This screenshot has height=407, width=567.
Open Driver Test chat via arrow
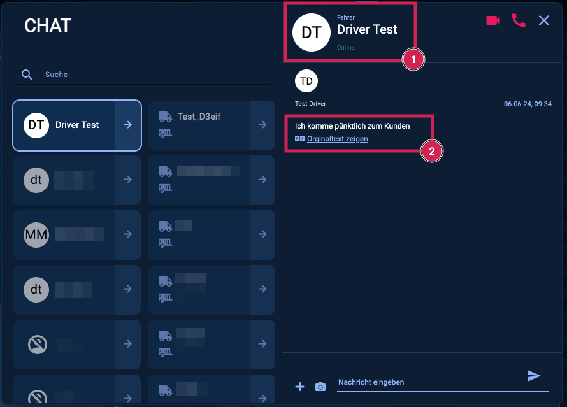(127, 125)
